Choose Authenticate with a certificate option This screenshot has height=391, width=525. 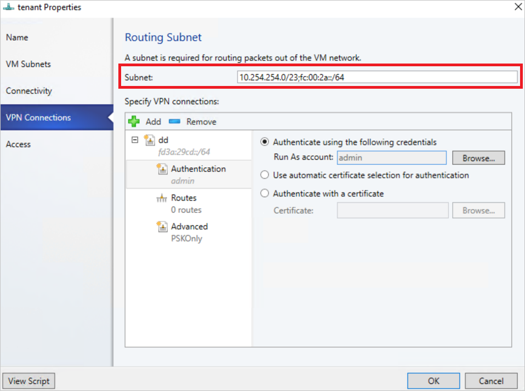click(265, 193)
